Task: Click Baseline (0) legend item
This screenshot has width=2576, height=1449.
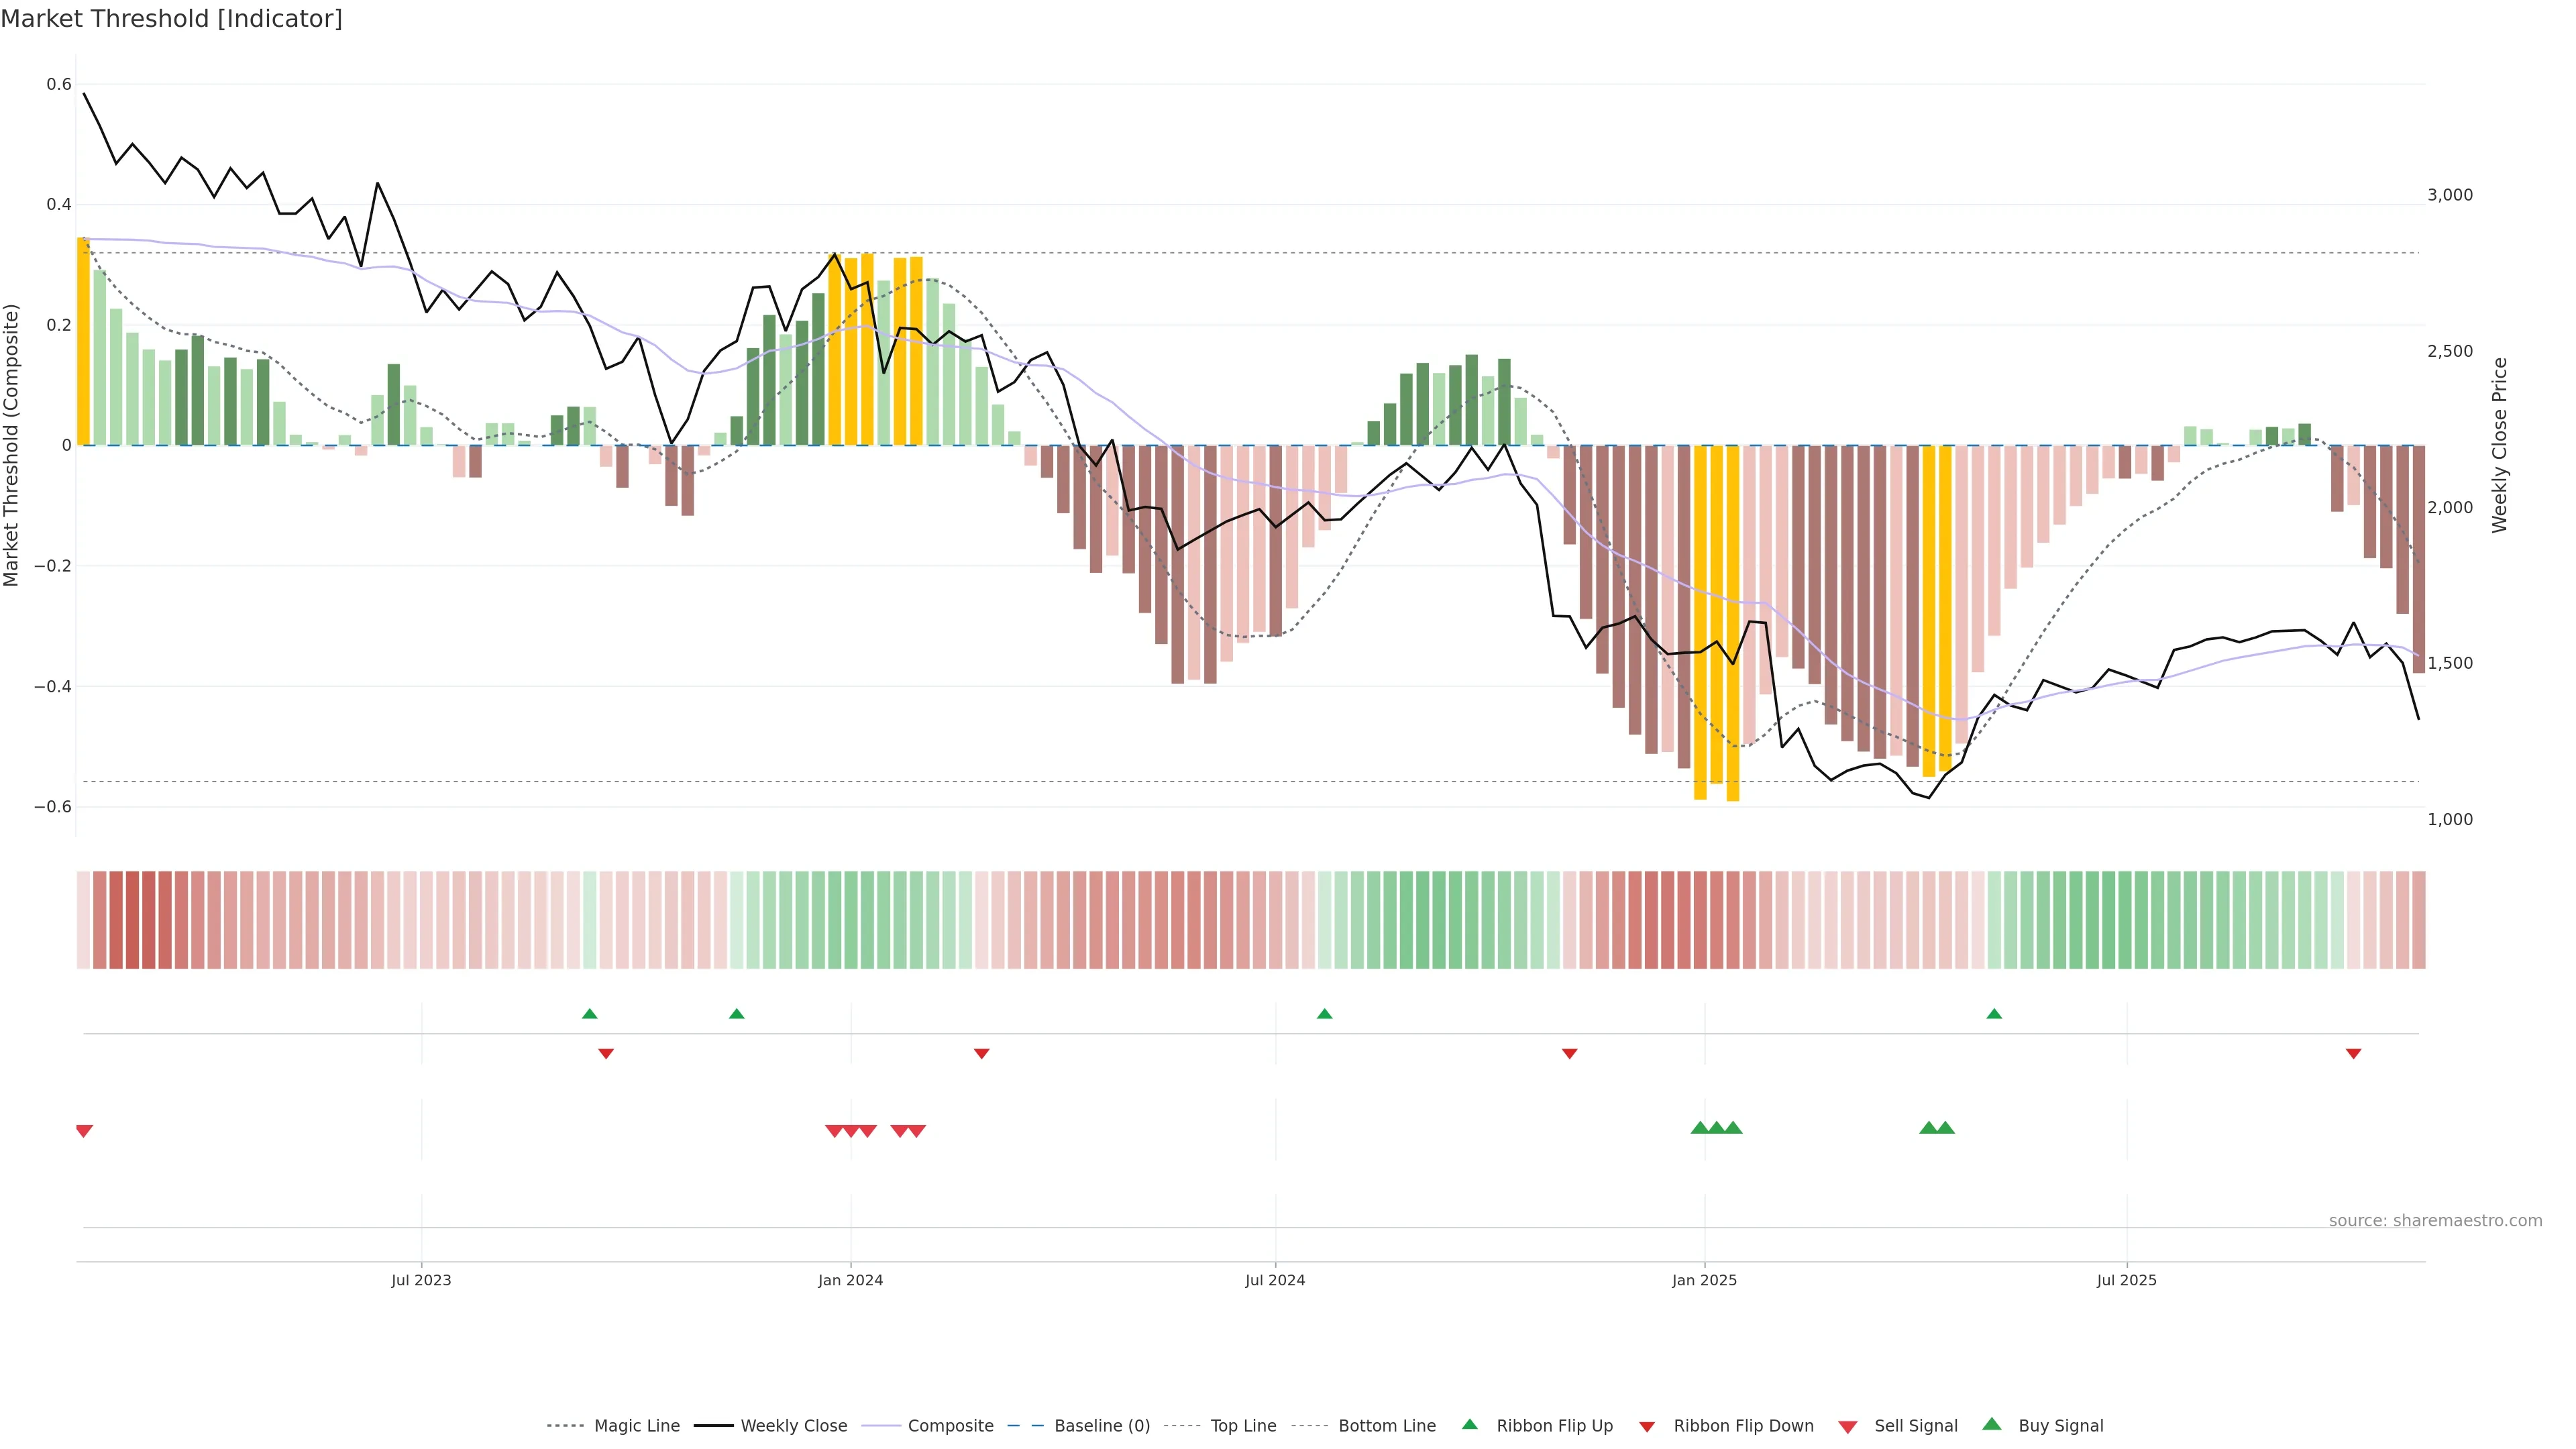Action: pyautogui.click(x=1101, y=1425)
